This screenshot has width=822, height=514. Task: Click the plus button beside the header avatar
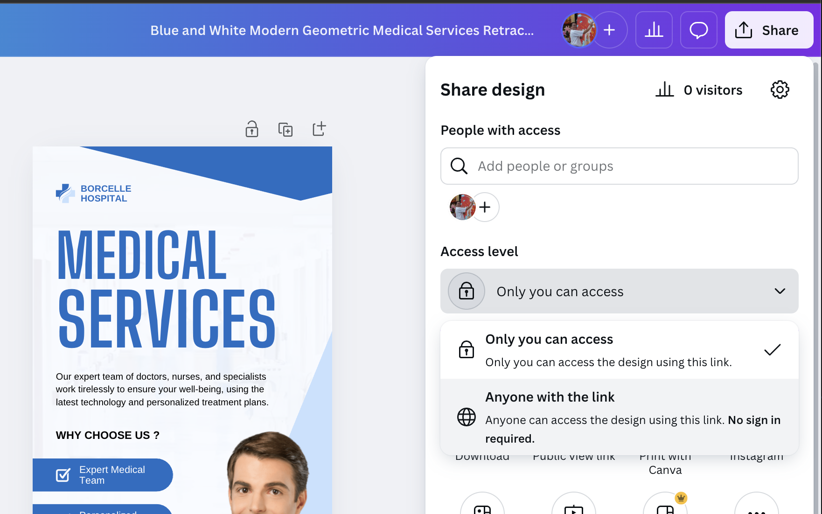[609, 30]
